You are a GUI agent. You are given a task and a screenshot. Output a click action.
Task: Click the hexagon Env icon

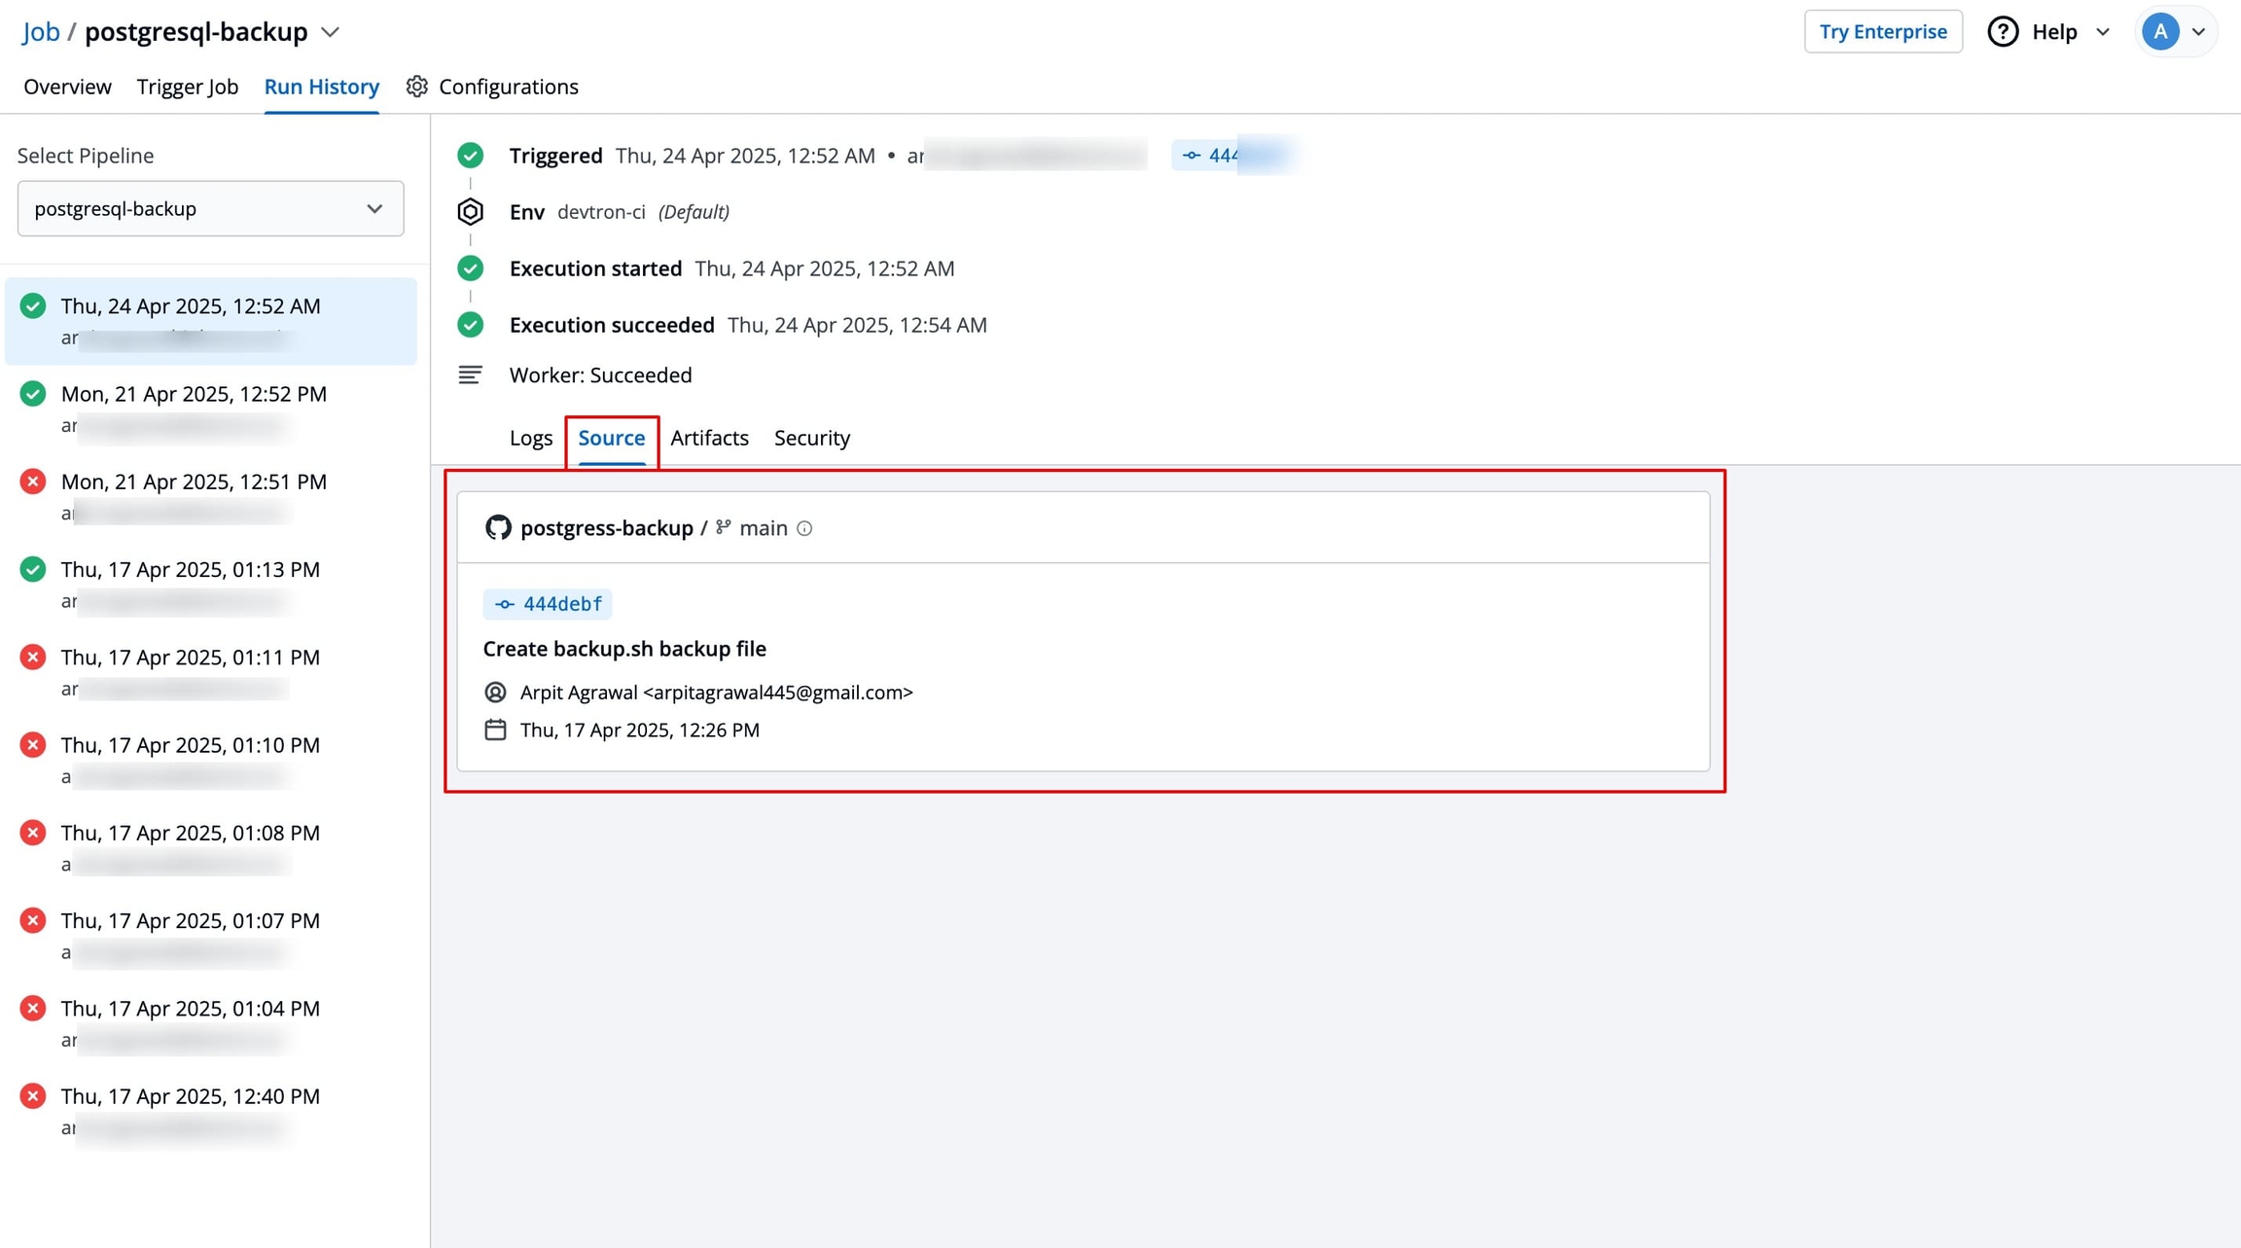[x=470, y=211]
